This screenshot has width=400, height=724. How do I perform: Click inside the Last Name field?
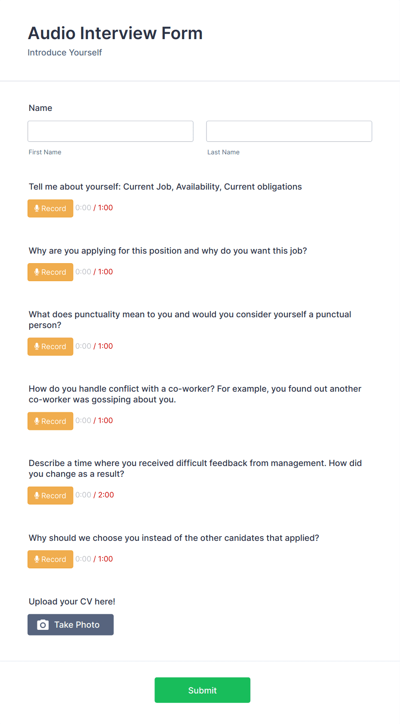[x=289, y=131]
